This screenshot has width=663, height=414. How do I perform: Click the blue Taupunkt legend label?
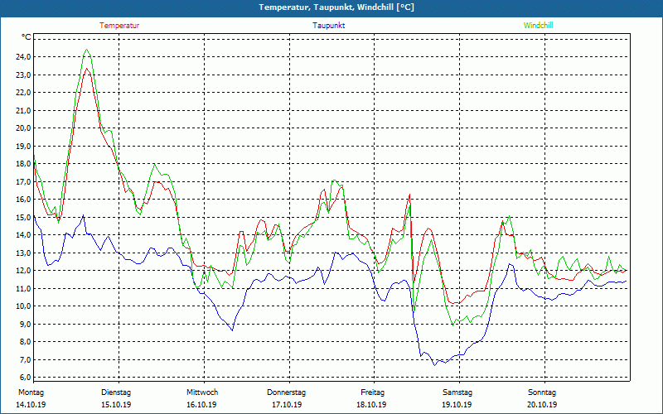[329, 26]
